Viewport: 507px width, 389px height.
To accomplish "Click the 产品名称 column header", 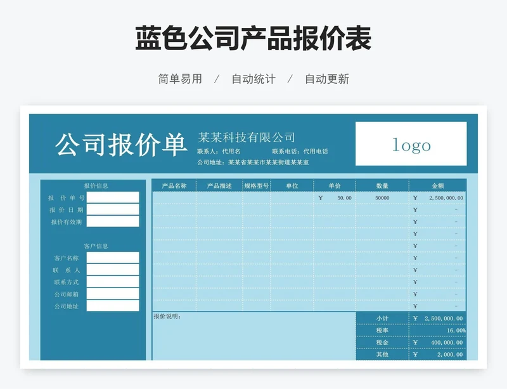I will [x=174, y=185].
